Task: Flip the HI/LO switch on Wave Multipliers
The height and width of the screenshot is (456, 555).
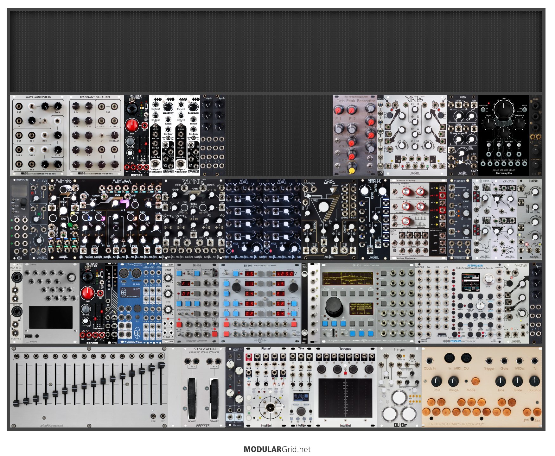Action: pyautogui.click(x=44, y=120)
